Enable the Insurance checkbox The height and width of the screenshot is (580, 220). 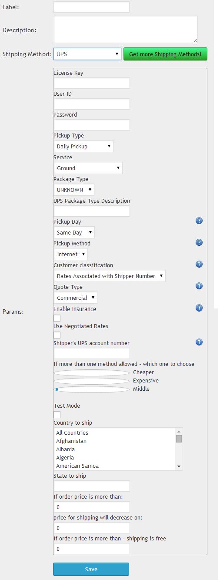[57, 318]
